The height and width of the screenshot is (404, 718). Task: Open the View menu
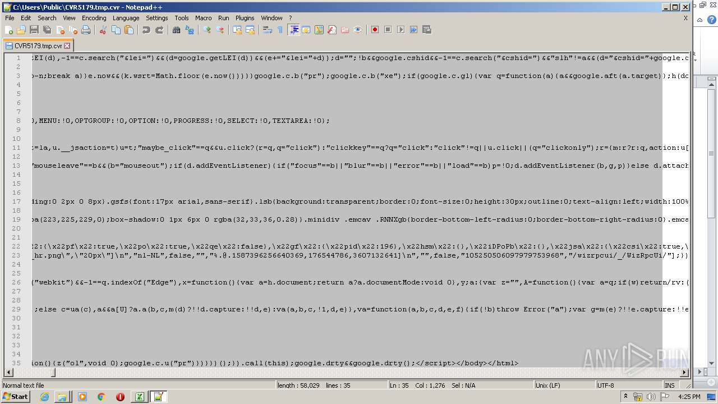(x=69, y=18)
